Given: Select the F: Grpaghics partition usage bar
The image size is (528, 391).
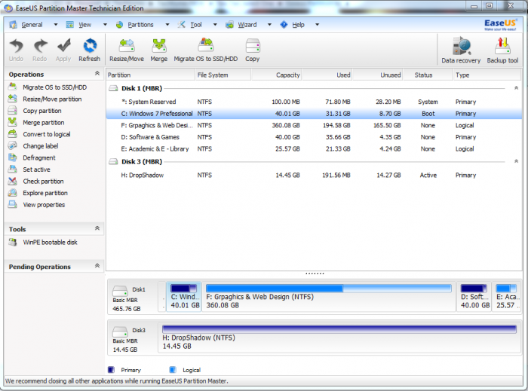Looking at the screenshot, I should tap(329, 289).
